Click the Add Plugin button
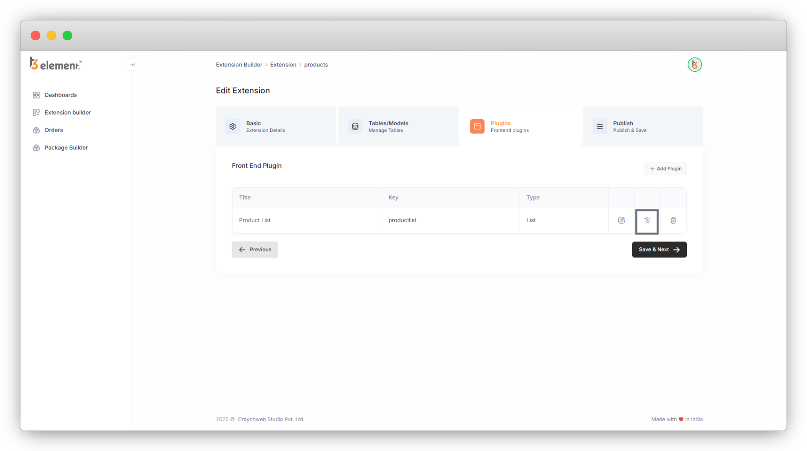Viewport: 807px width, 451px height. click(x=665, y=169)
